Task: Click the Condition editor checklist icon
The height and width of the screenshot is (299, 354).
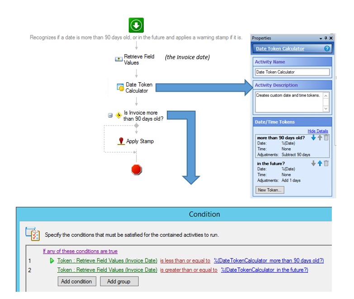Action: tap(33, 234)
